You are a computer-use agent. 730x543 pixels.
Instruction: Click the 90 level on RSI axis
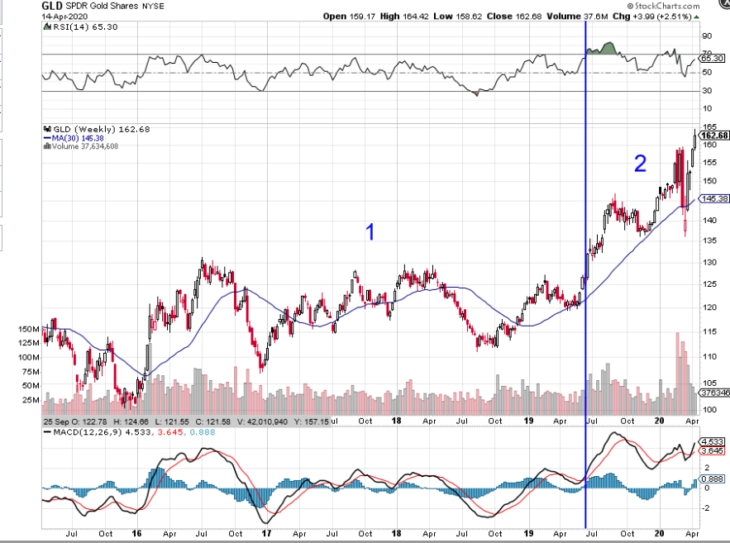tap(707, 36)
